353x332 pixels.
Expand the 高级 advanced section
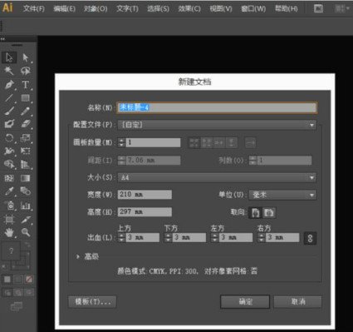[78, 256]
